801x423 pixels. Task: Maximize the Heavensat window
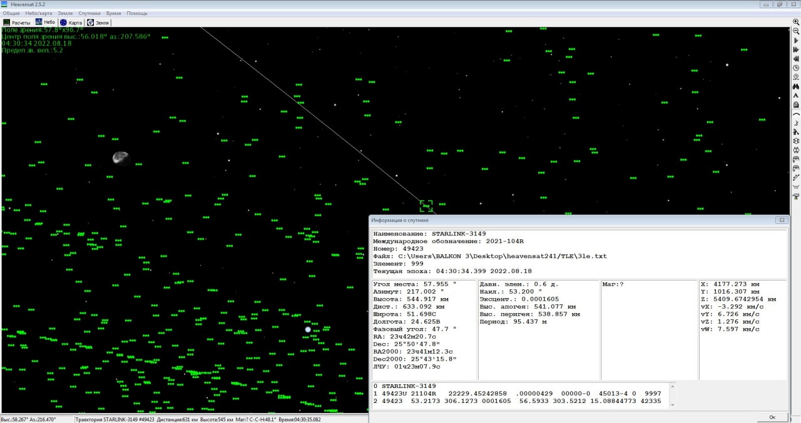click(780, 4)
